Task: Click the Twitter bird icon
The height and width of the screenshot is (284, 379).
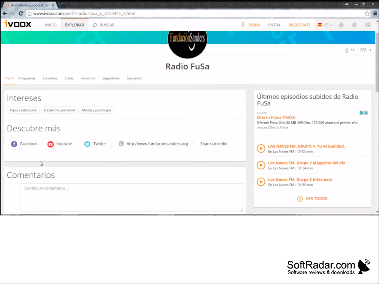Action: (x=87, y=144)
